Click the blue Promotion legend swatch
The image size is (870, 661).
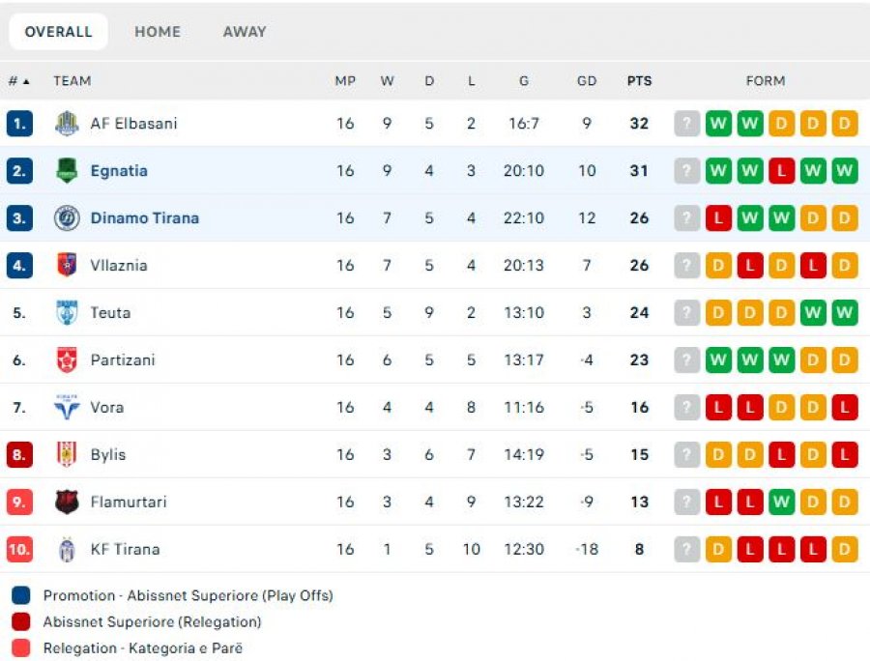point(21,595)
